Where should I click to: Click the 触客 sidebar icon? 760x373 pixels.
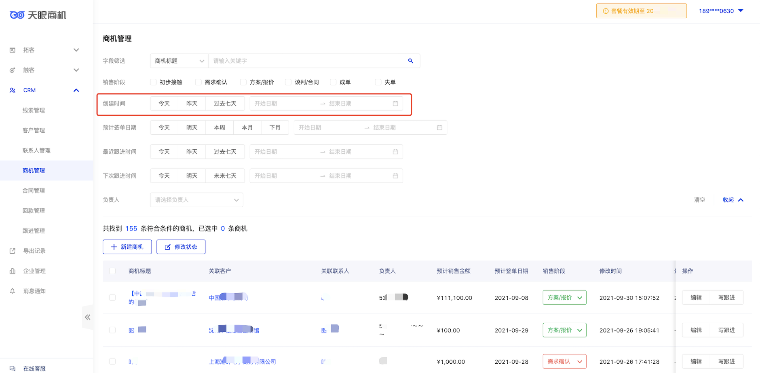point(13,70)
